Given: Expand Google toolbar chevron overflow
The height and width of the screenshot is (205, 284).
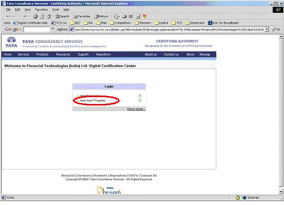Looking at the screenshot, I should click(52, 29).
